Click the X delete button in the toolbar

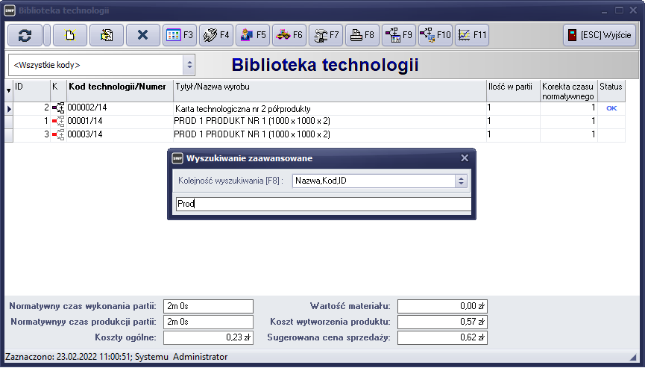click(142, 35)
